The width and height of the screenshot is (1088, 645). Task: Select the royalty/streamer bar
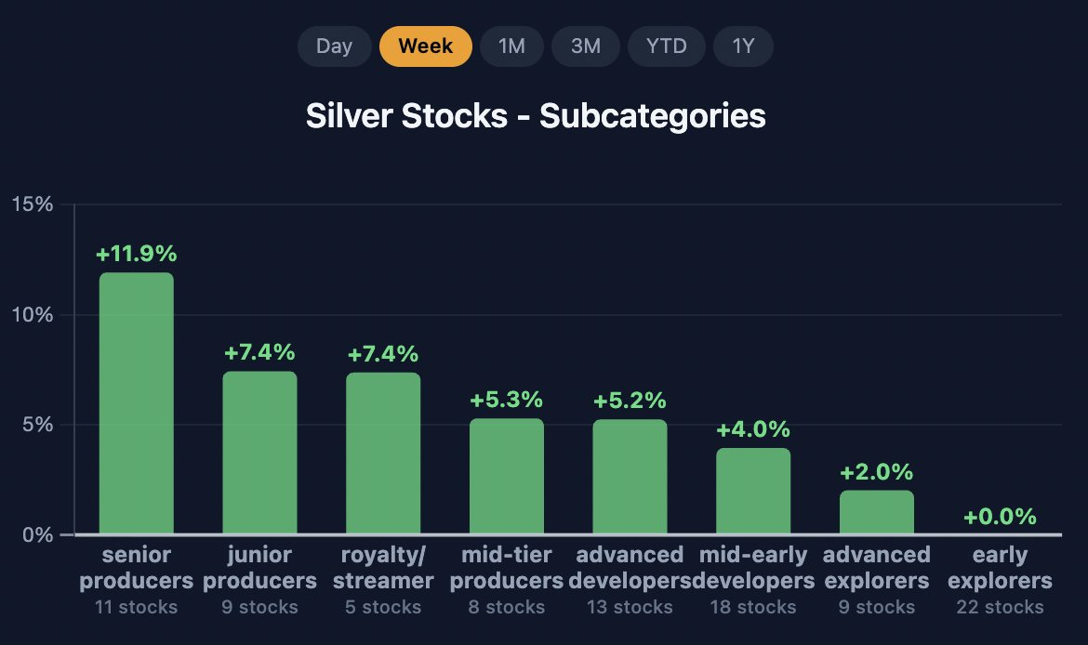tap(383, 453)
